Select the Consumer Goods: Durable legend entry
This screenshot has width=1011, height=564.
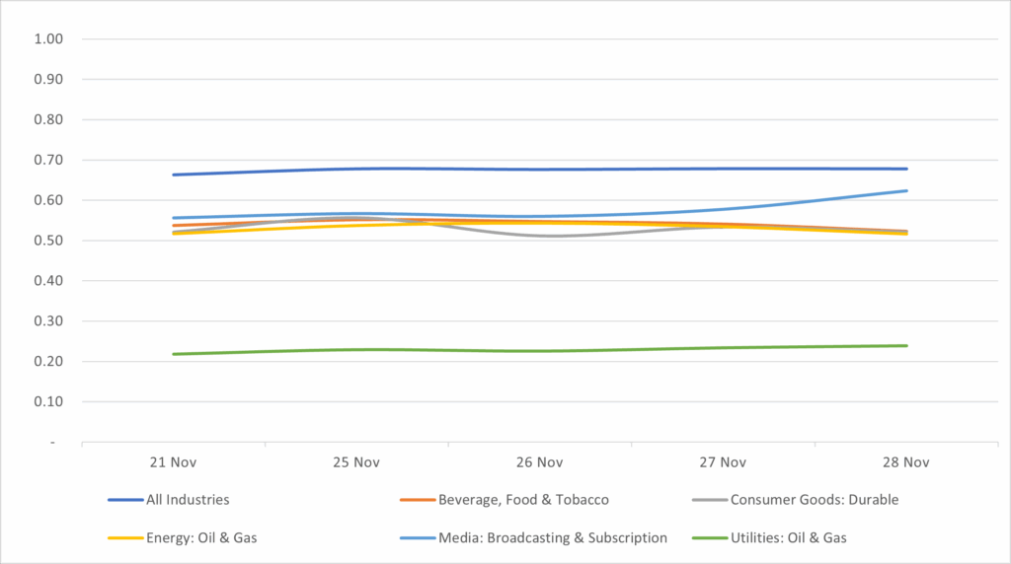(815, 500)
